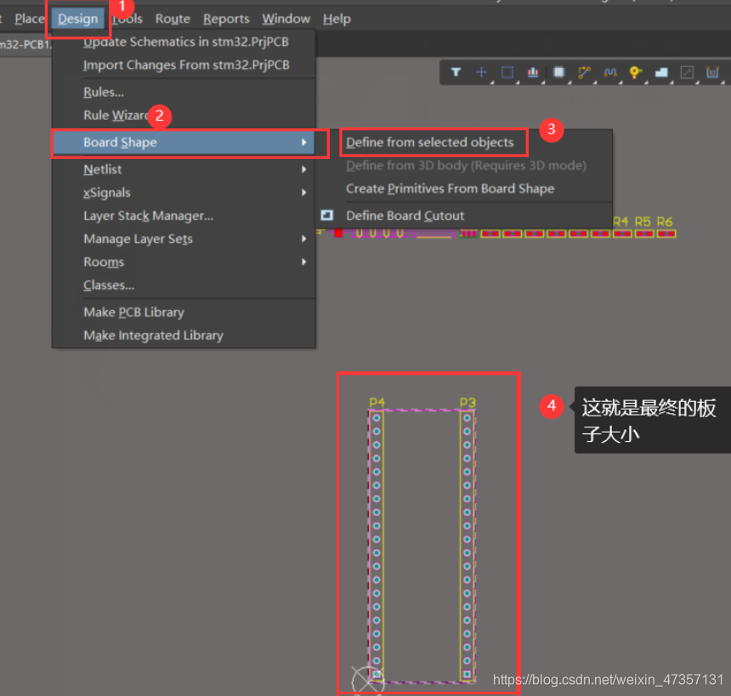Open the Route menu
The image size is (731, 696).
click(173, 19)
